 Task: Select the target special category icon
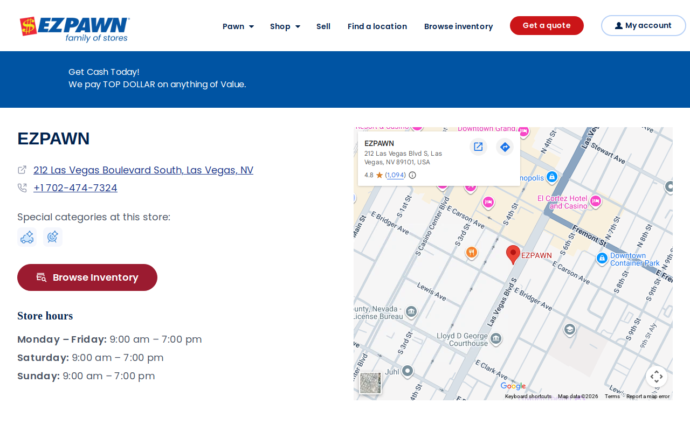pyautogui.click(x=53, y=237)
